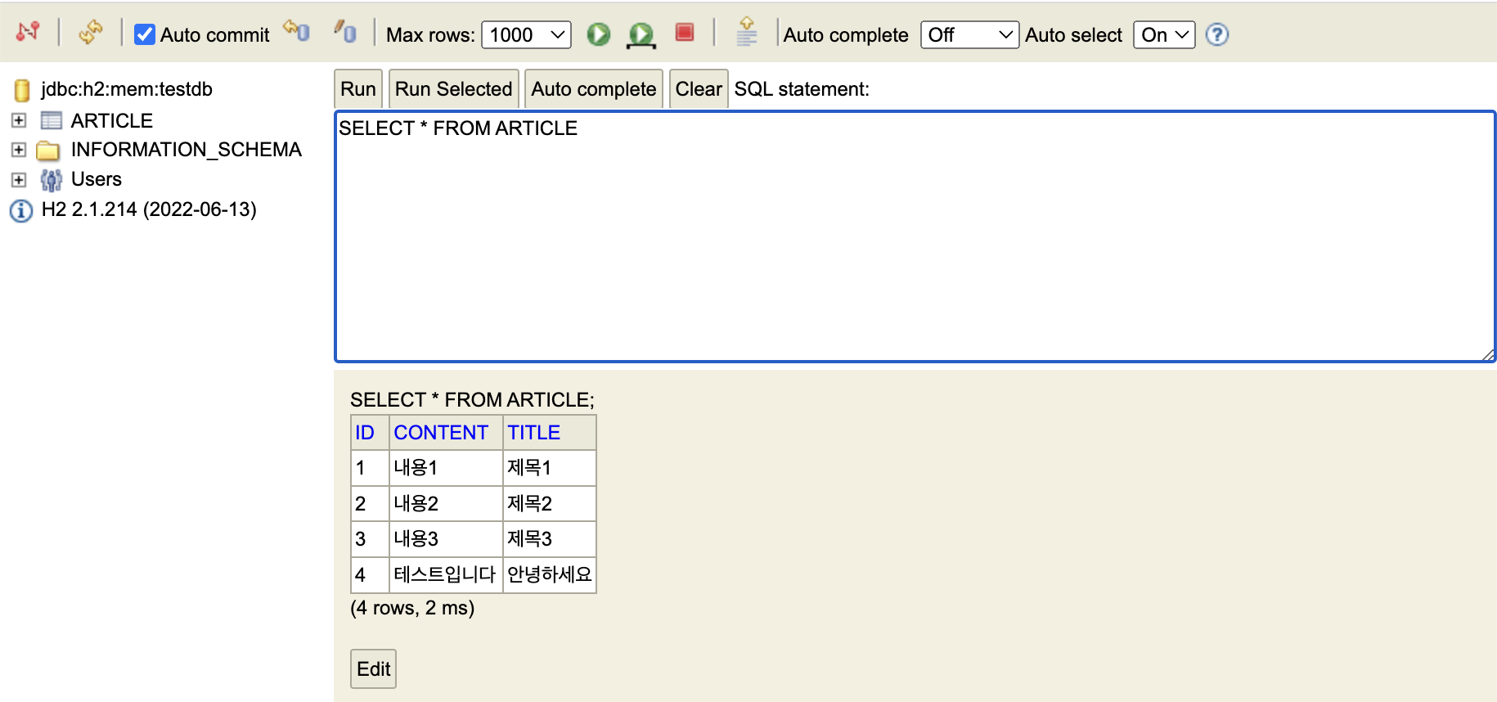Click the jdbc:h2:mem:testdb connection label

pos(127,89)
